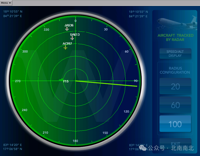Click the F15 fighter jet icon
The width and height of the screenshot is (200, 156).
[x=61, y=80]
